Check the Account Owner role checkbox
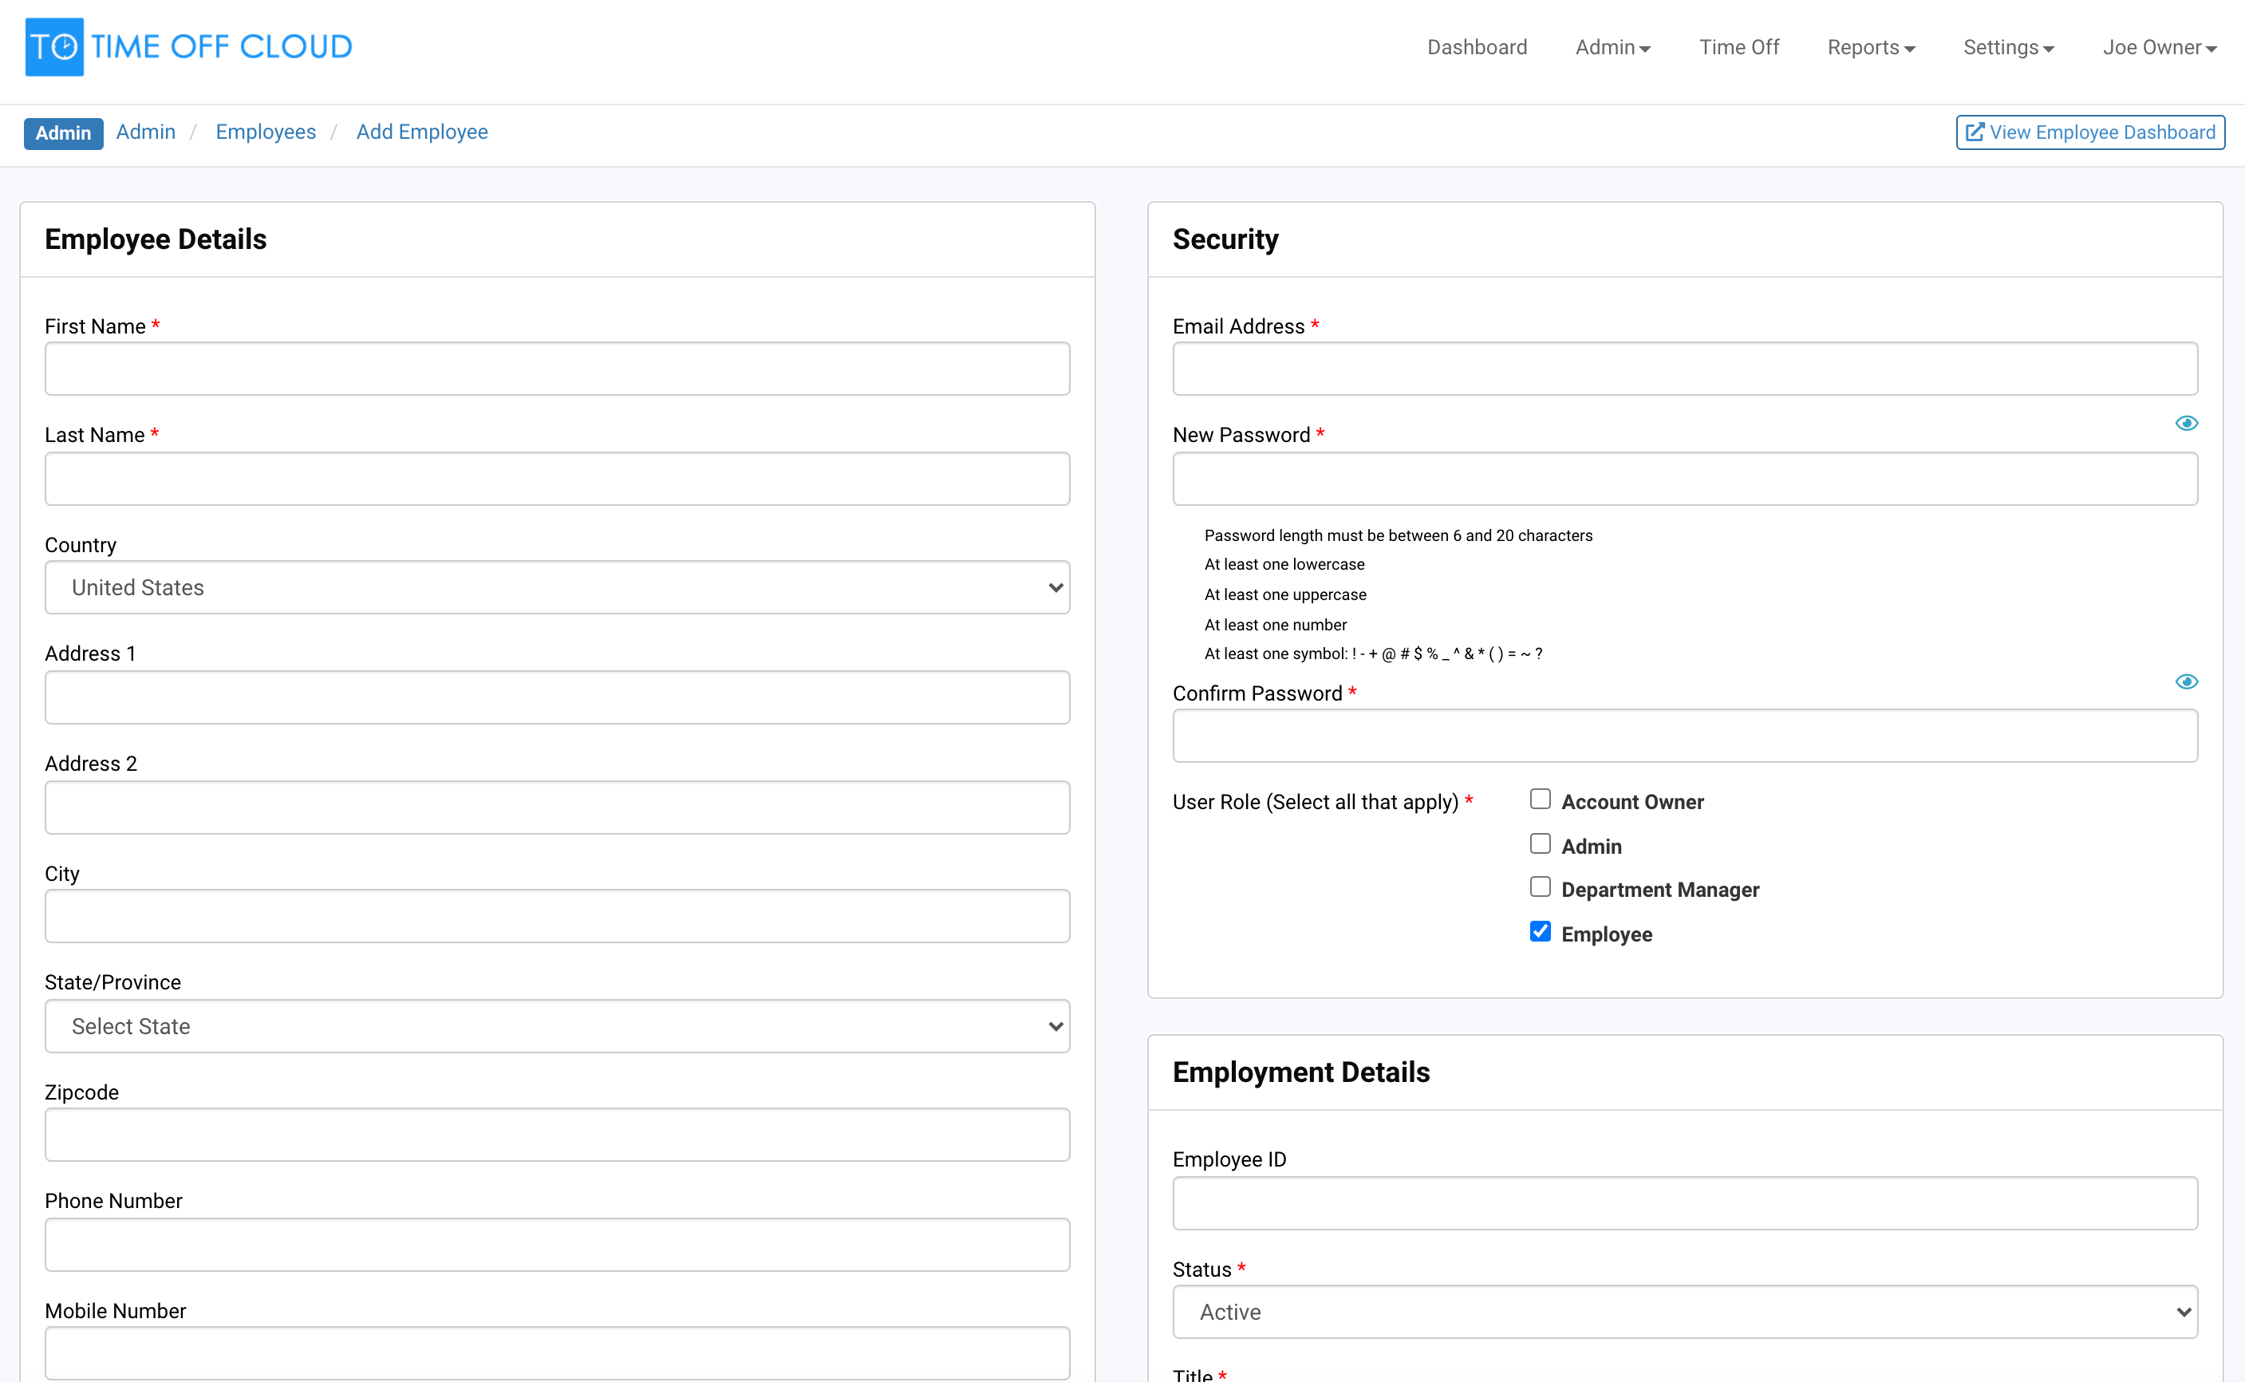The image size is (2245, 1382). click(x=1541, y=800)
